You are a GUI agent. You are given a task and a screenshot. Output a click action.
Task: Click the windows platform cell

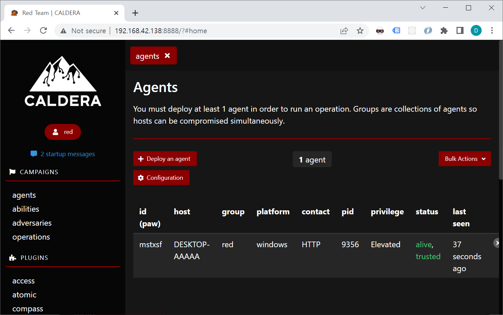click(x=272, y=245)
